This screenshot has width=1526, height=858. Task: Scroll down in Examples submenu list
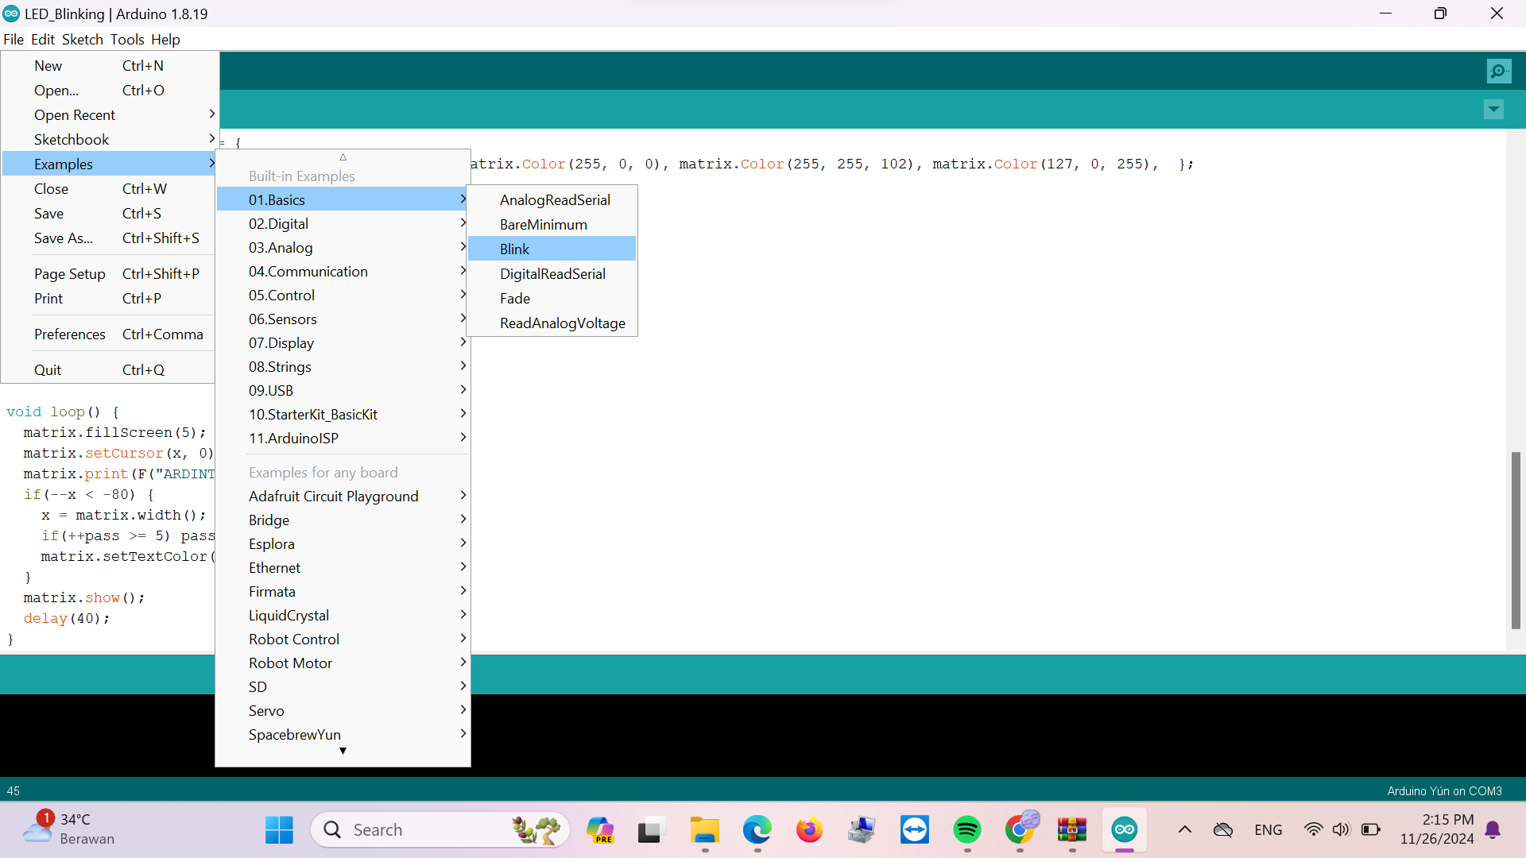tap(343, 751)
